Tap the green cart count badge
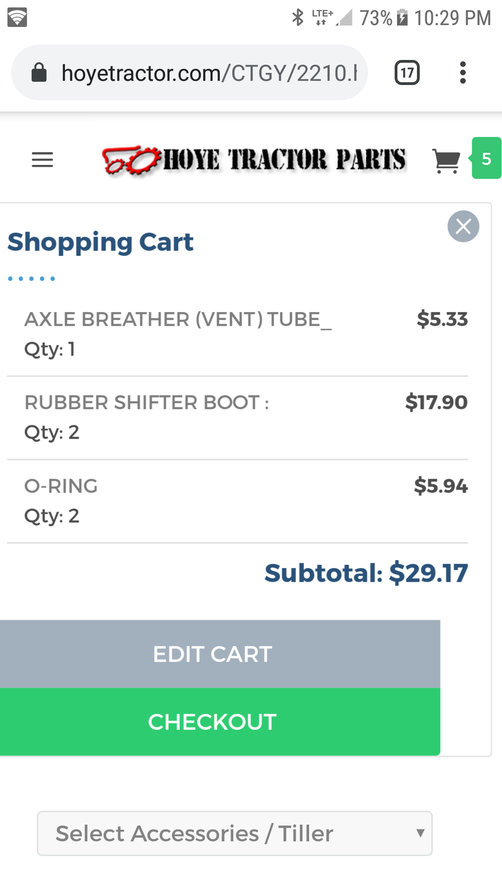This screenshot has width=502, height=892. [x=486, y=158]
